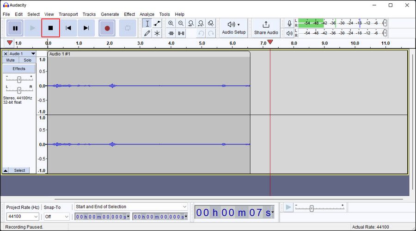Click the Play-at-Speed button
Screen dimensions: 416x231
pyautogui.click(x=288, y=207)
